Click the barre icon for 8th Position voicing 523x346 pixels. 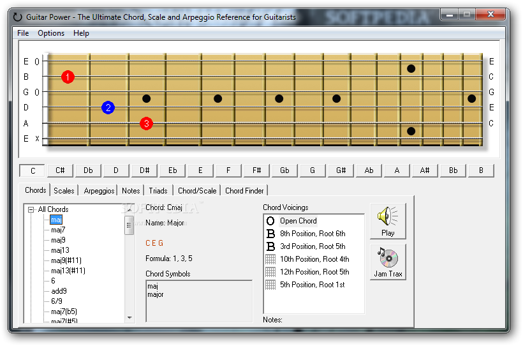point(270,234)
